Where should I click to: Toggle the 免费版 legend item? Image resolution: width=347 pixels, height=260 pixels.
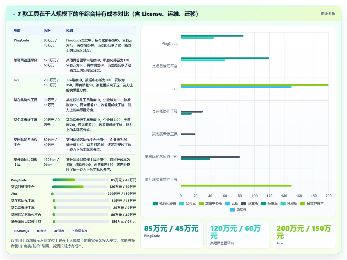pyautogui.click(x=289, y=203)
